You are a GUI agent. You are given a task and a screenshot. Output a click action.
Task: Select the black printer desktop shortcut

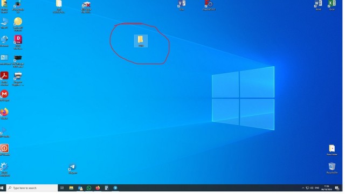[18, 61]
